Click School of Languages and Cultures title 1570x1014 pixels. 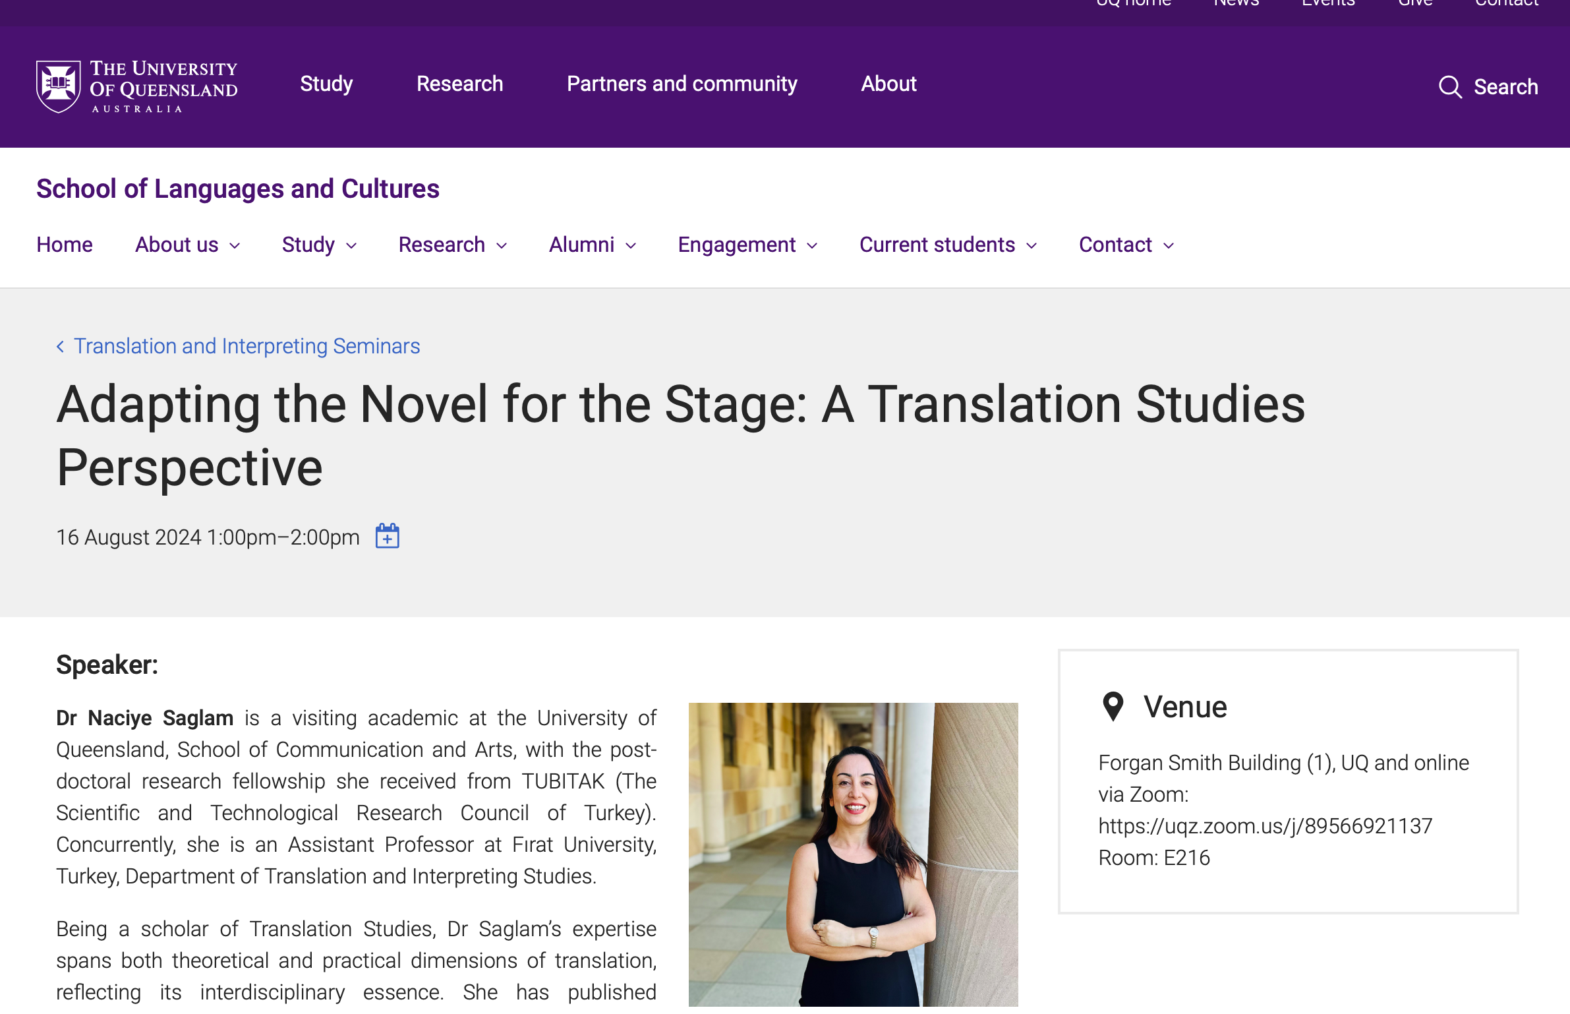click(x=238, y=189)
